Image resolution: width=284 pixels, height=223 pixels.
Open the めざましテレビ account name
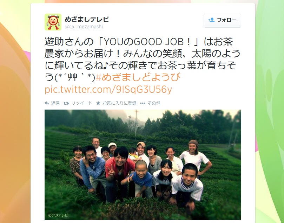tap(87, 19)
